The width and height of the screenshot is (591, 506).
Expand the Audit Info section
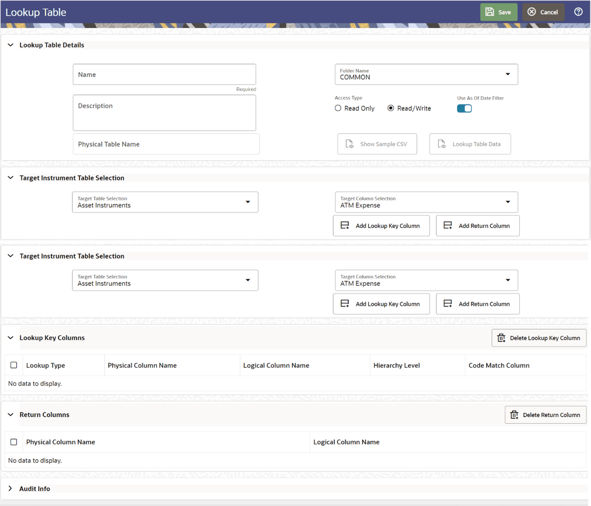(x=11, y=488)
